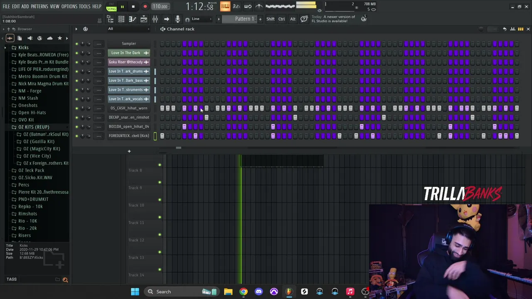
Task: Click the record button
Action: point(145,7)
